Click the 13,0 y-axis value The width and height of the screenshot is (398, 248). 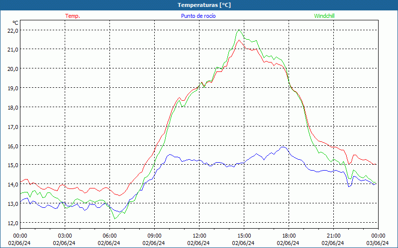[x=13, y=204]
